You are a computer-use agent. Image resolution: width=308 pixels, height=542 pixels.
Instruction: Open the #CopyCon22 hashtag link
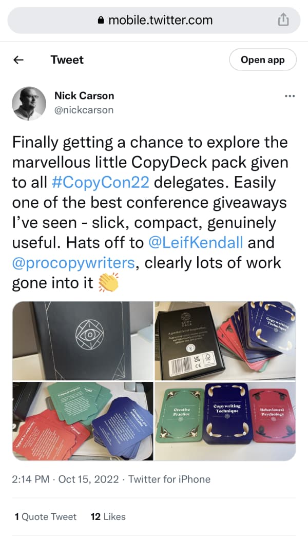pos(100,183)
